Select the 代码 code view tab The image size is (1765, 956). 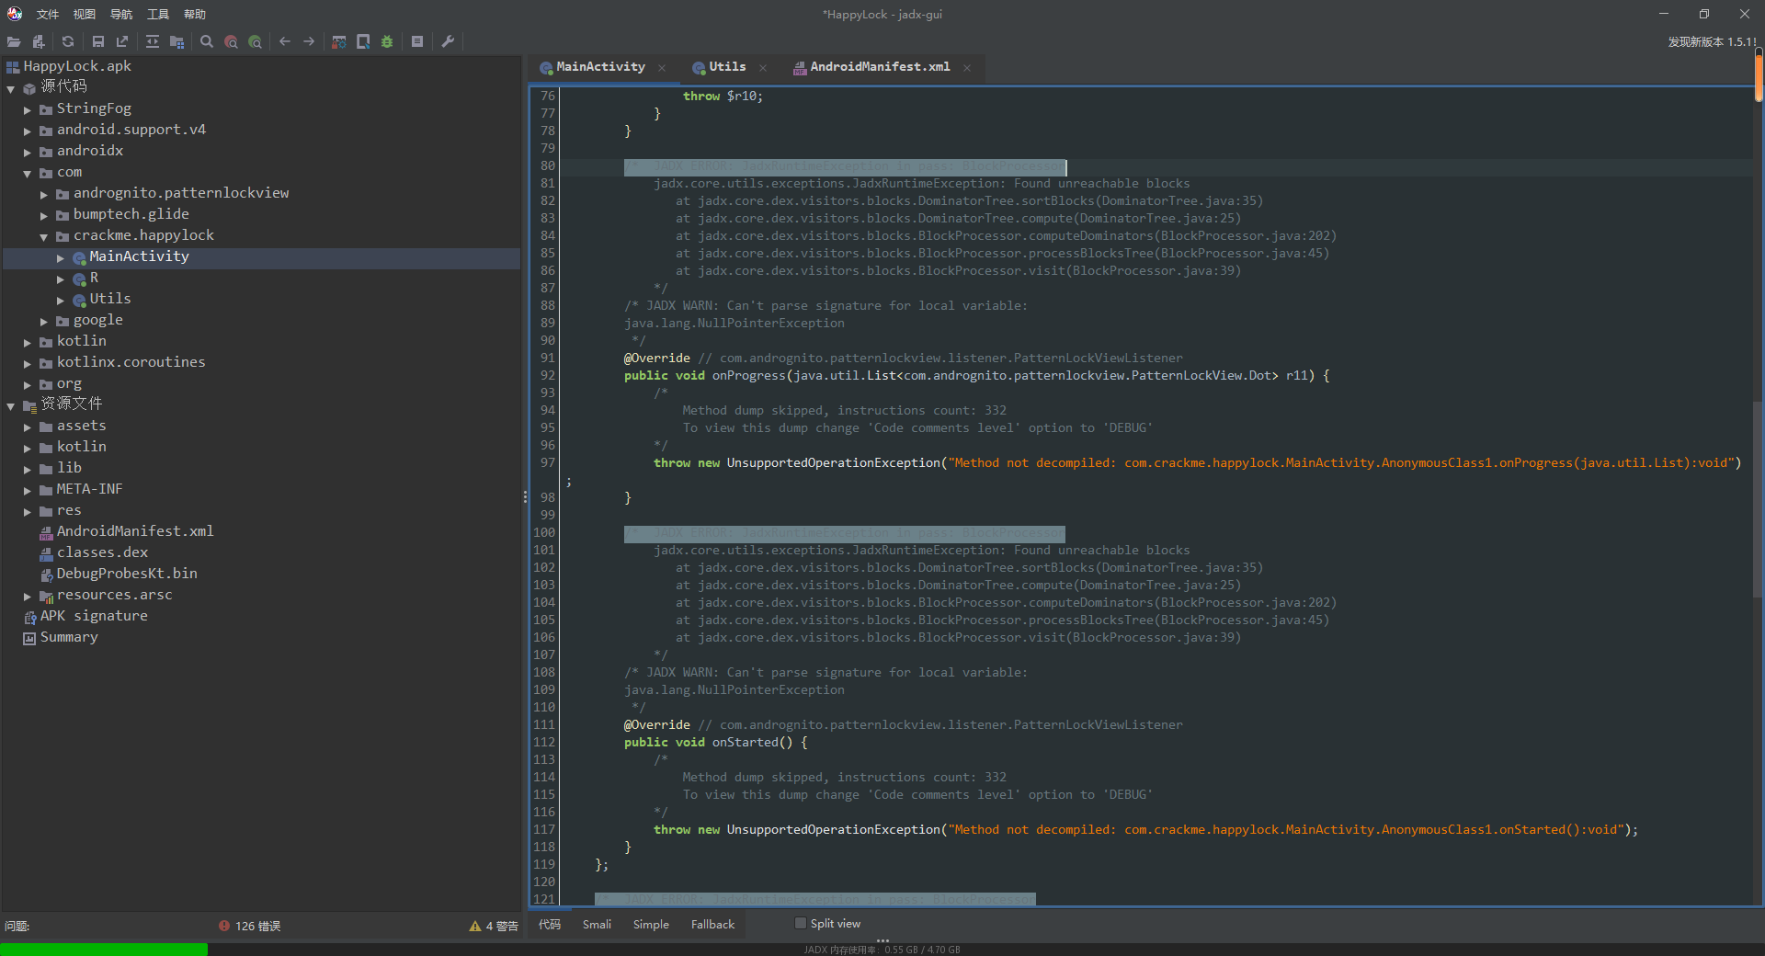tap(550, 925)
